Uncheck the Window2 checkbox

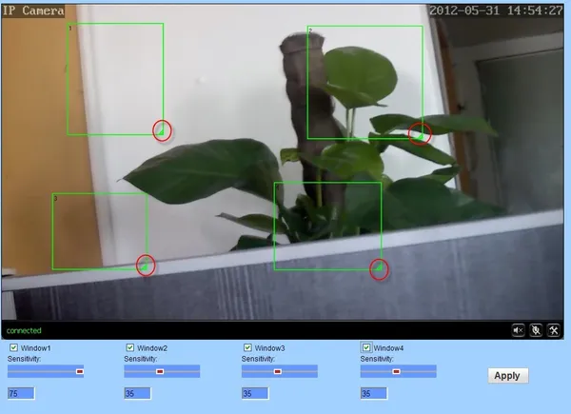tap(130, 348)
